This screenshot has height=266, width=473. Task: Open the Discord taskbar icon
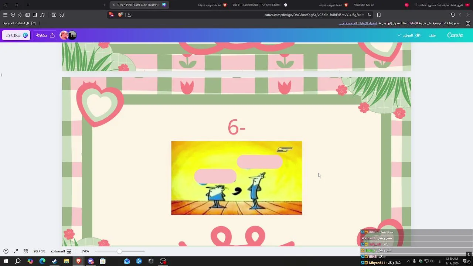click(x=91, y=261)
